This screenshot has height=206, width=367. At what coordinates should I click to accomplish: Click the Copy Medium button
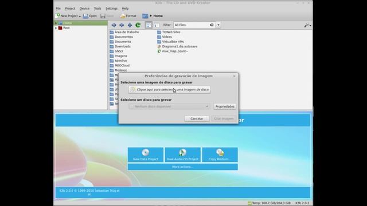pyautogui.click(x=220, y=154)
